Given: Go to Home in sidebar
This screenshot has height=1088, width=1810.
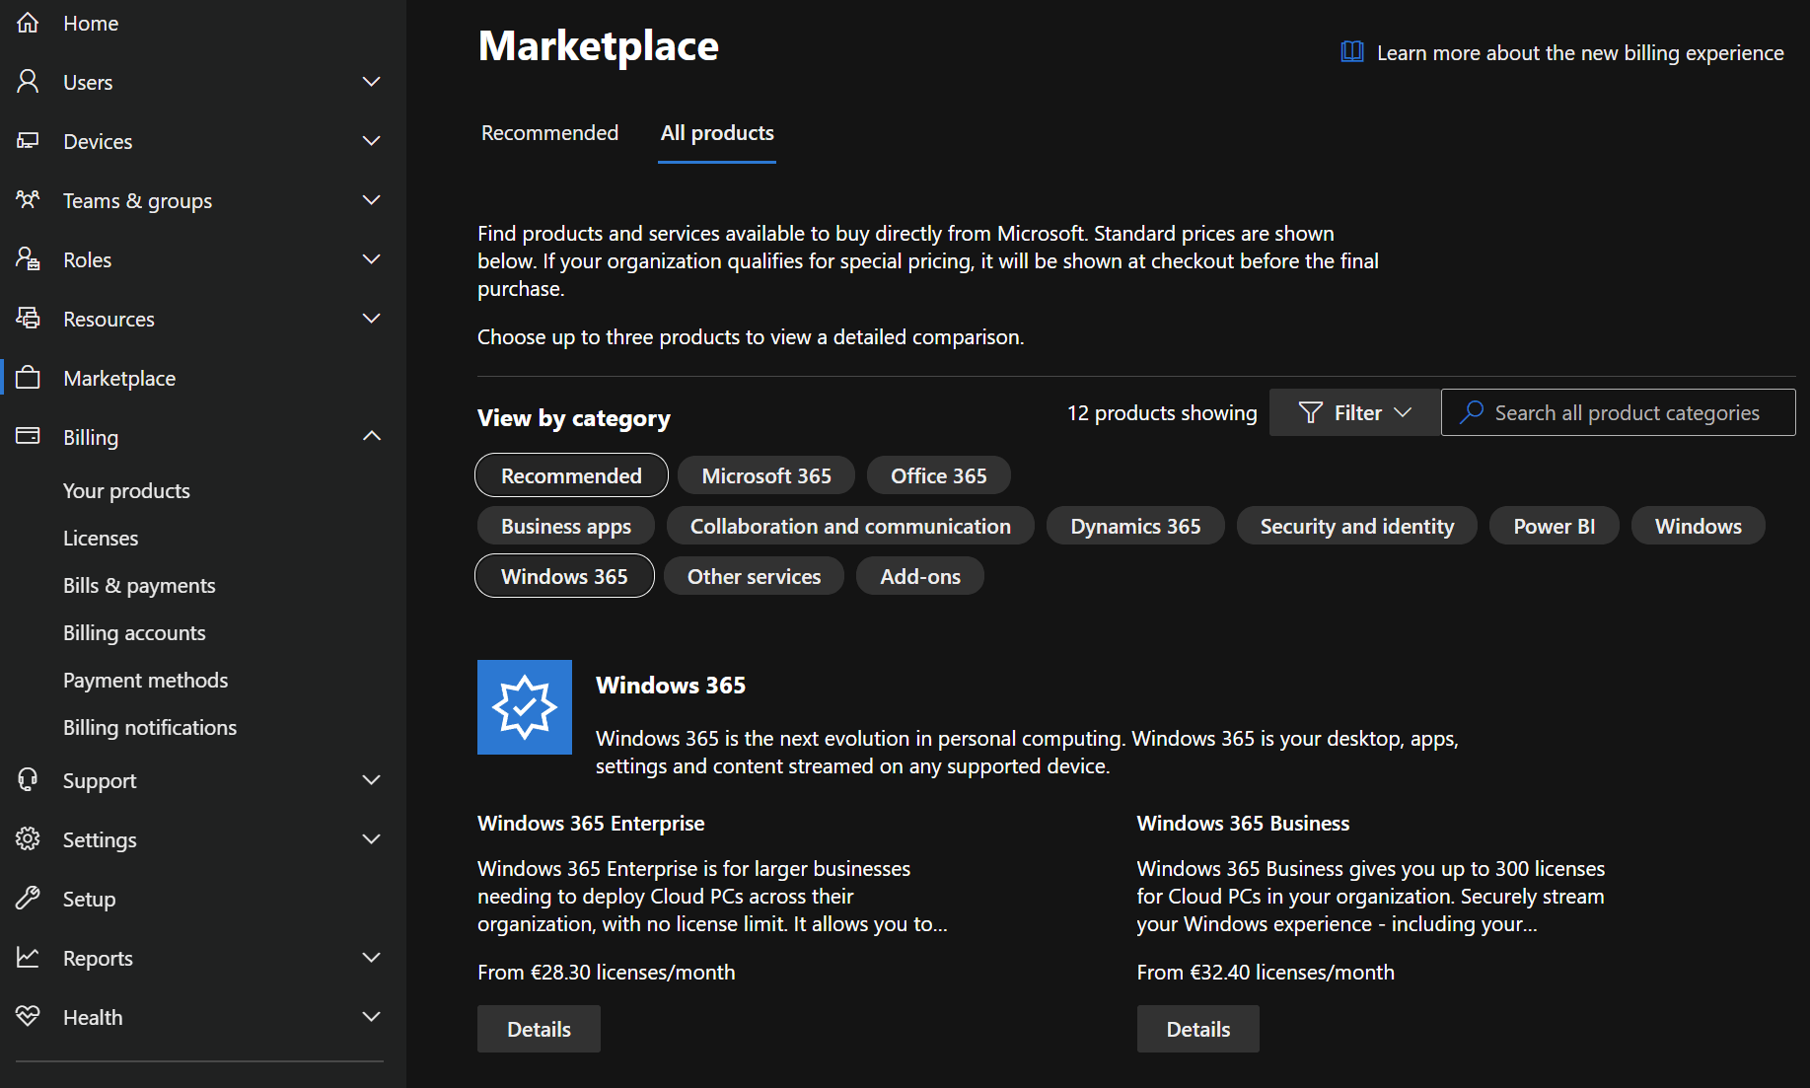Looking at the screenshot, I should (x=202, y=23).
